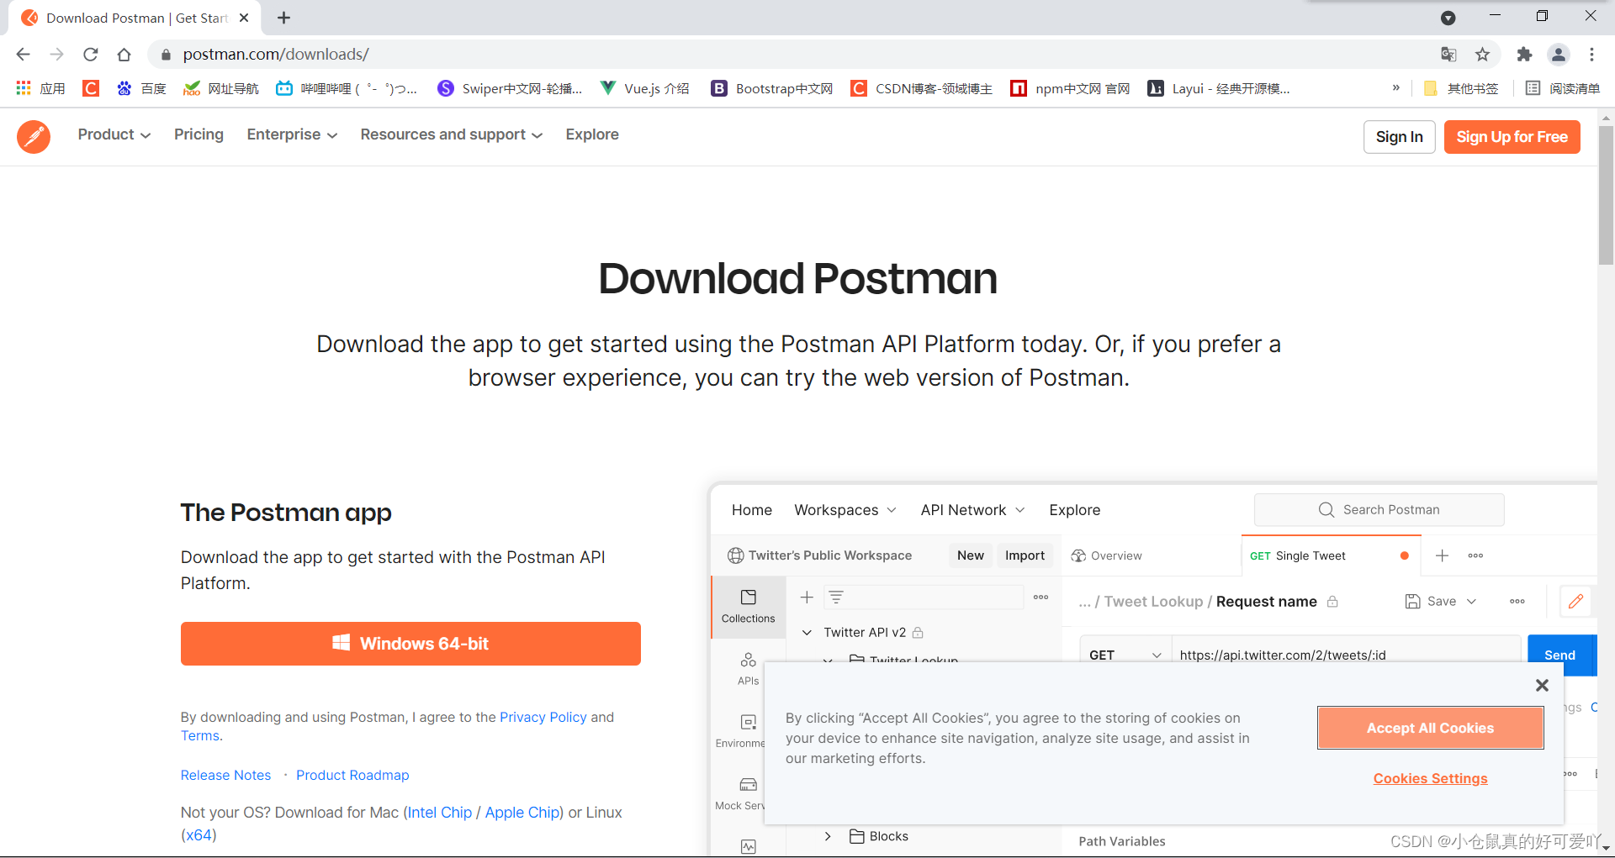Open the Privacy Policy link
This screenshot has height=858, width=1615.
[x=543, y=717]
